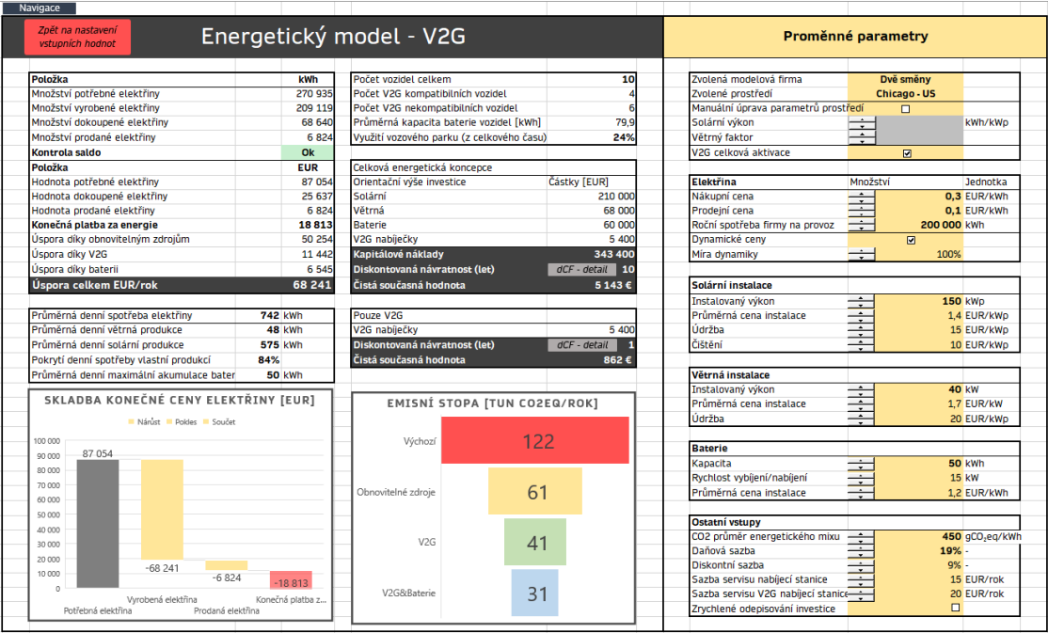This screenshot has width=1048, height=633.
Task: Select the solar Instalovaný výkon value 150
Action: click(952, 302)
